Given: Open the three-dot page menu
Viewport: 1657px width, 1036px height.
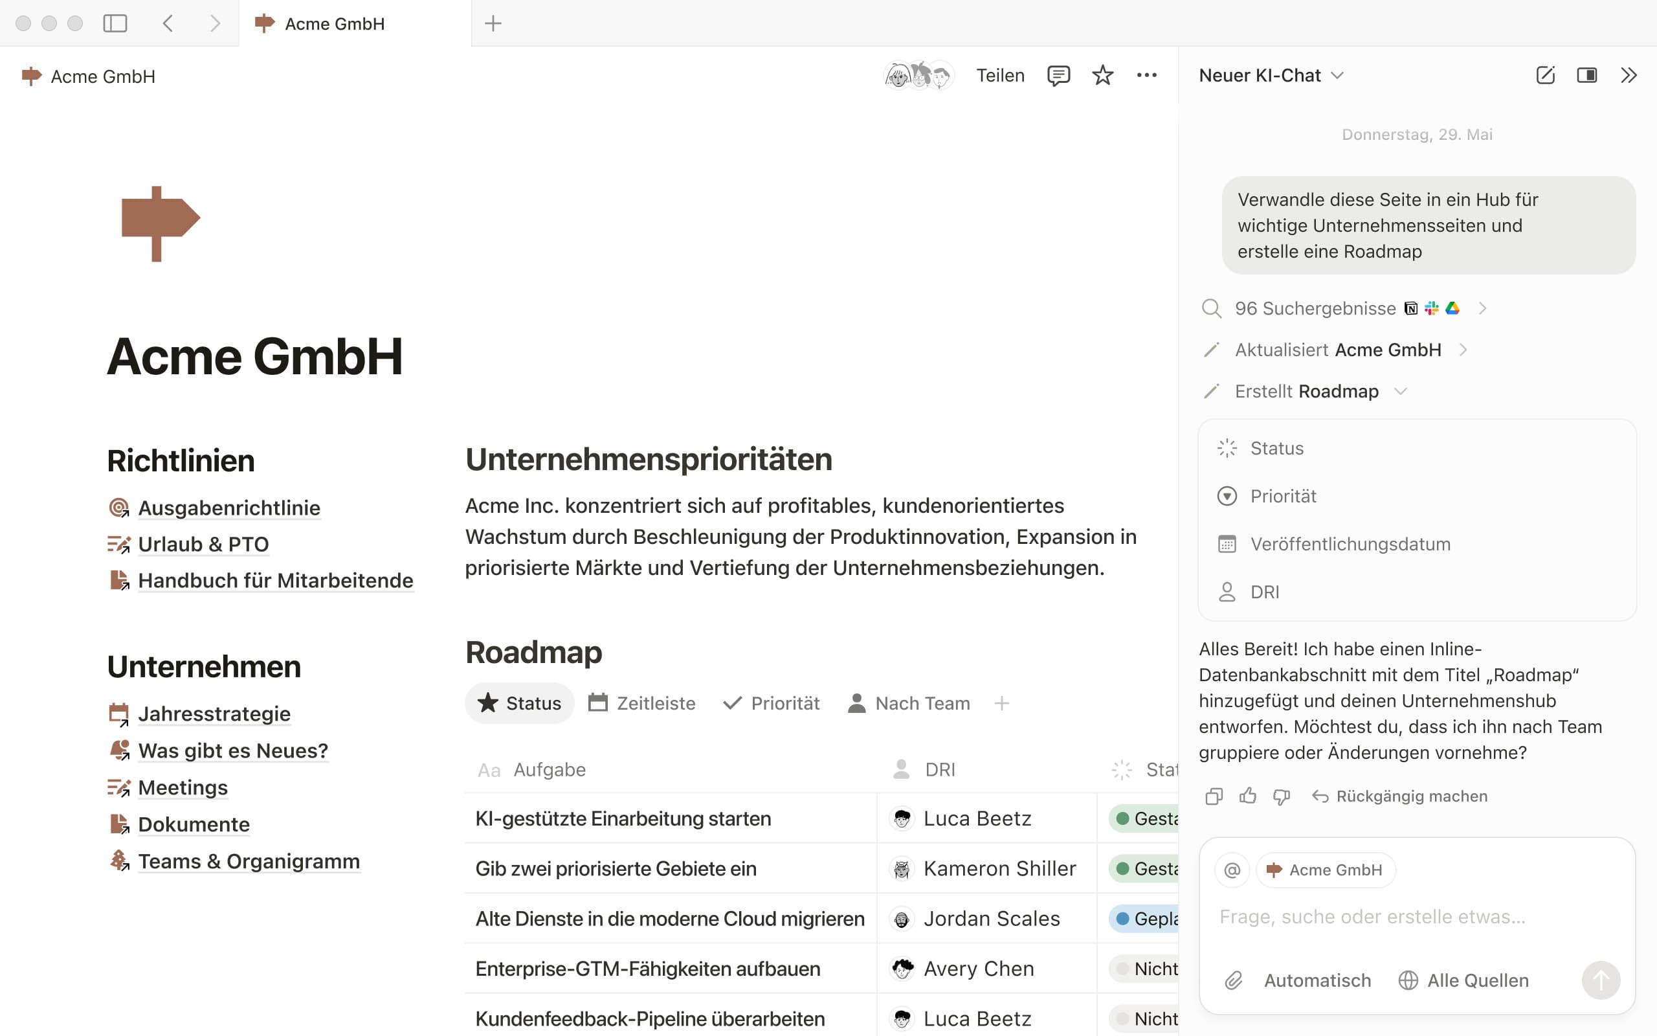Looking at the screenshot, I should tap(1146, 75).
